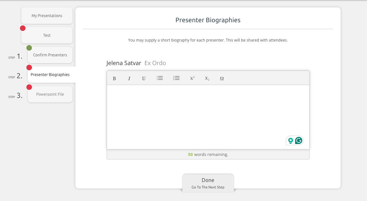Screen dimensions: 367x201
Task: Open the Grammarly assistant icon
Action: 298,140
